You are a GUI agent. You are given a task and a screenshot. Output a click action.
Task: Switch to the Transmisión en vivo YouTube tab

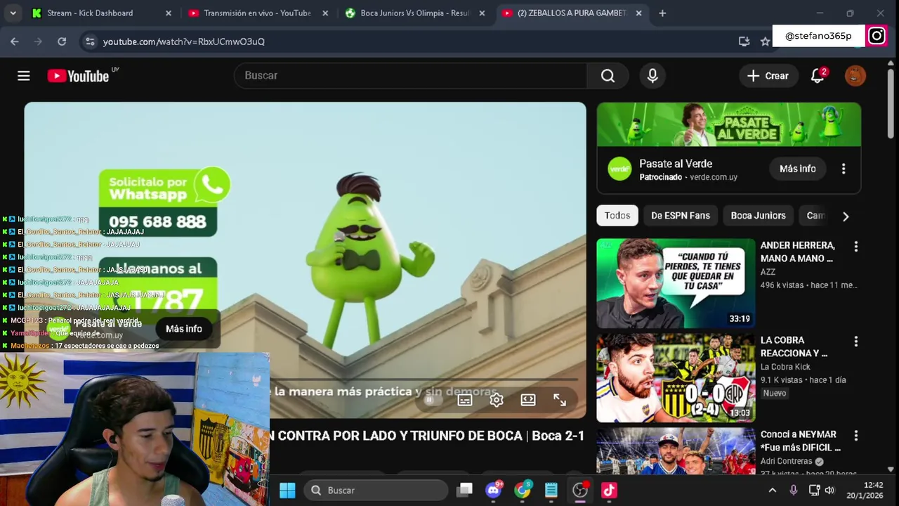(256, 13)
